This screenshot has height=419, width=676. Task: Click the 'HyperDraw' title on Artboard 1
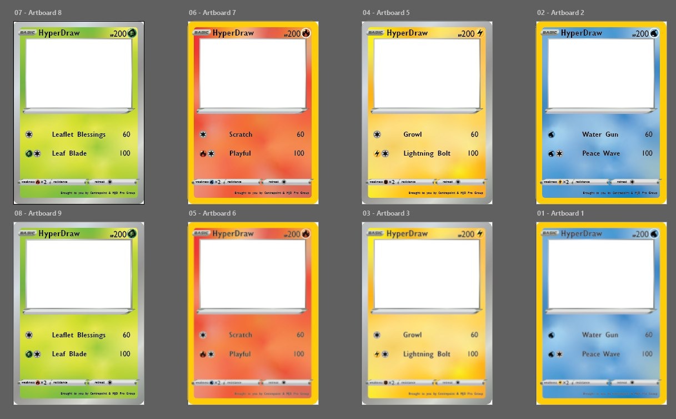[582, 233]
